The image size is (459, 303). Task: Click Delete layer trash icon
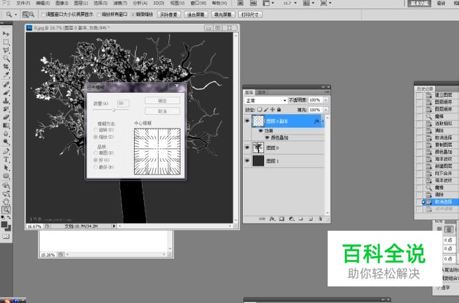[x=320, y=219]
